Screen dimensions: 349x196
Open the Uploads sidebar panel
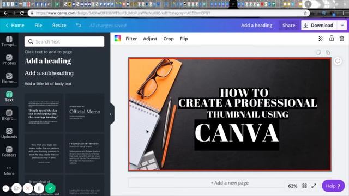point(9,133)
